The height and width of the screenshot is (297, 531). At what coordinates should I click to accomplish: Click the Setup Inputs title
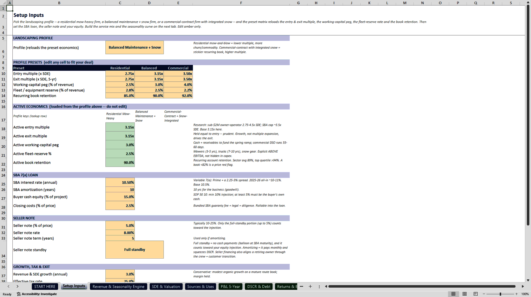click(x=28, y=15)
